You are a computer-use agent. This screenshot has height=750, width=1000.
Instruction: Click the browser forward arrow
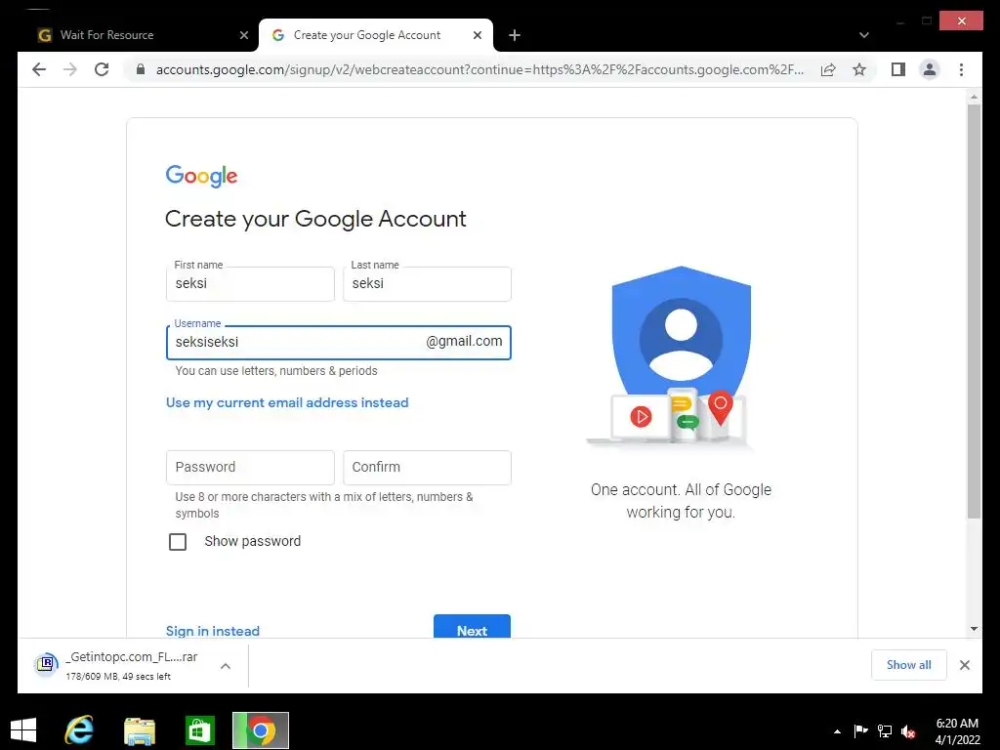pos(70,69)
